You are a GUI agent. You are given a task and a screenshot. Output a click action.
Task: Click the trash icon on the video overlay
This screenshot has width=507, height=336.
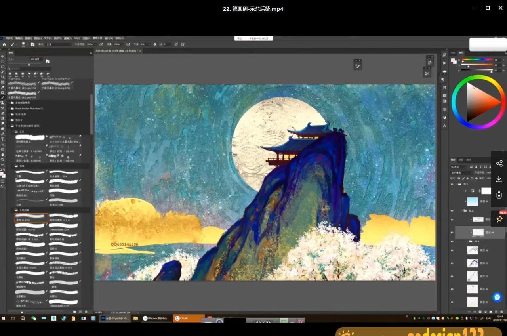click(x=499, y=195)
